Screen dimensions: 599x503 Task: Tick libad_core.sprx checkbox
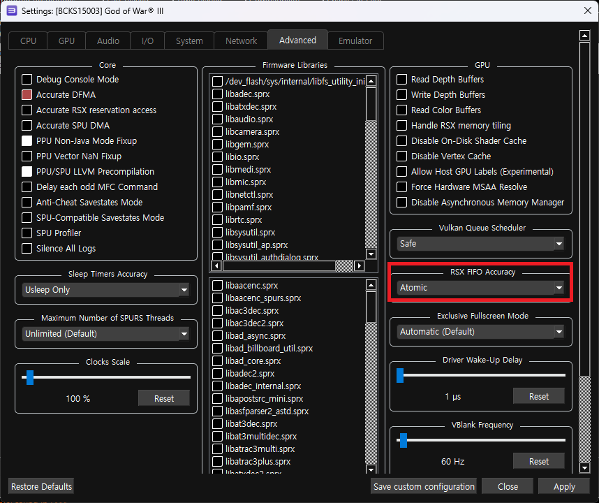click(x=217, y=360)
